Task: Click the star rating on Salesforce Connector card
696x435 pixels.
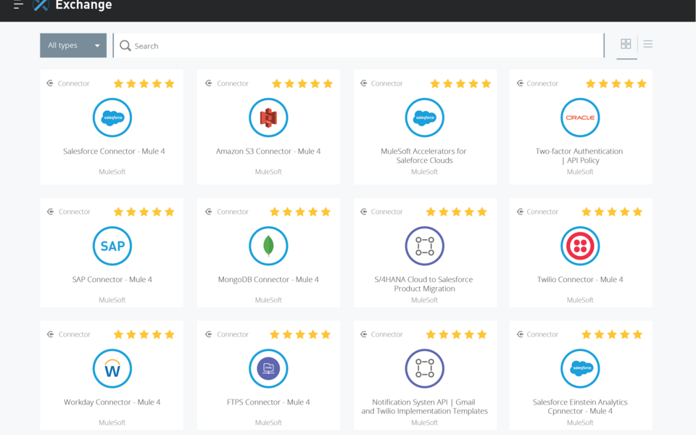Action: tap(144, 83)
